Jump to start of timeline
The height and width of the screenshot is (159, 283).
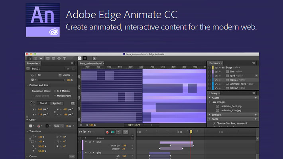tap(81, 132)
